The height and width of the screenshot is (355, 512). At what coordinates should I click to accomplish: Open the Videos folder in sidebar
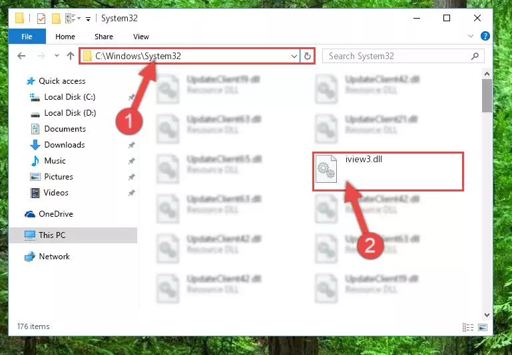tap(56, 193)
